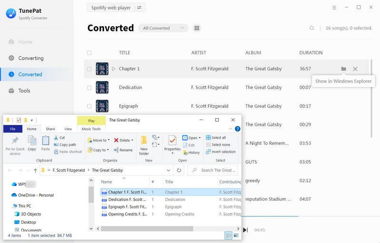
Task: Click the Search The Great Gatsby field
Action: 213,170
